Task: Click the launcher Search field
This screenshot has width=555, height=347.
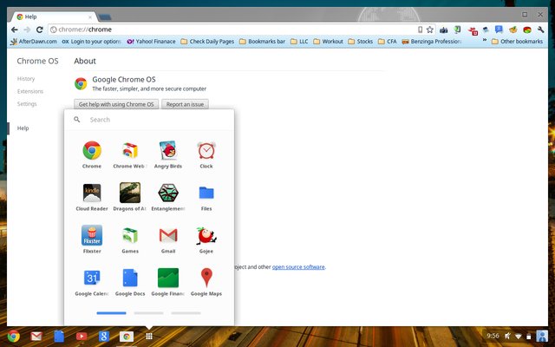Action: (x=148, y=120)
